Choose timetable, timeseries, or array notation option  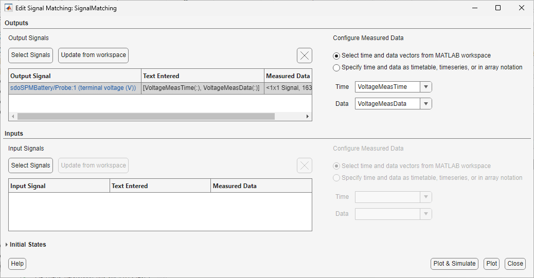click(336, 67)
